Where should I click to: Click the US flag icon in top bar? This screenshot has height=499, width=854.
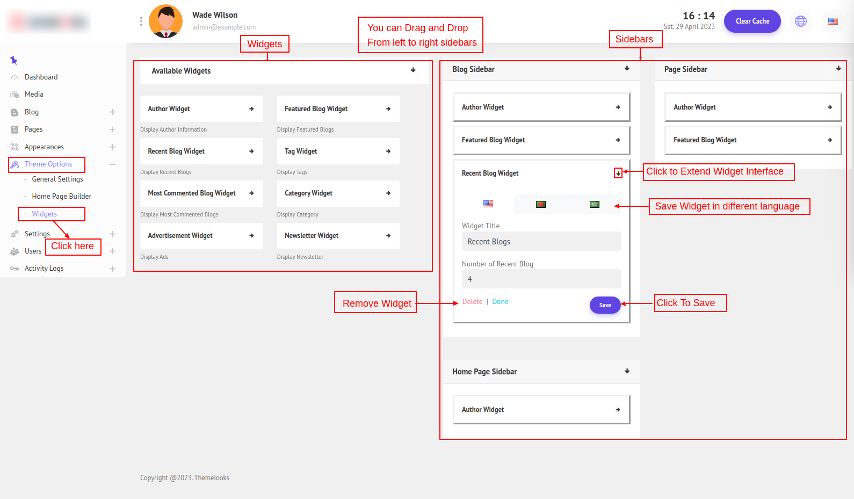pyautogui.click(x=833, y=21)
